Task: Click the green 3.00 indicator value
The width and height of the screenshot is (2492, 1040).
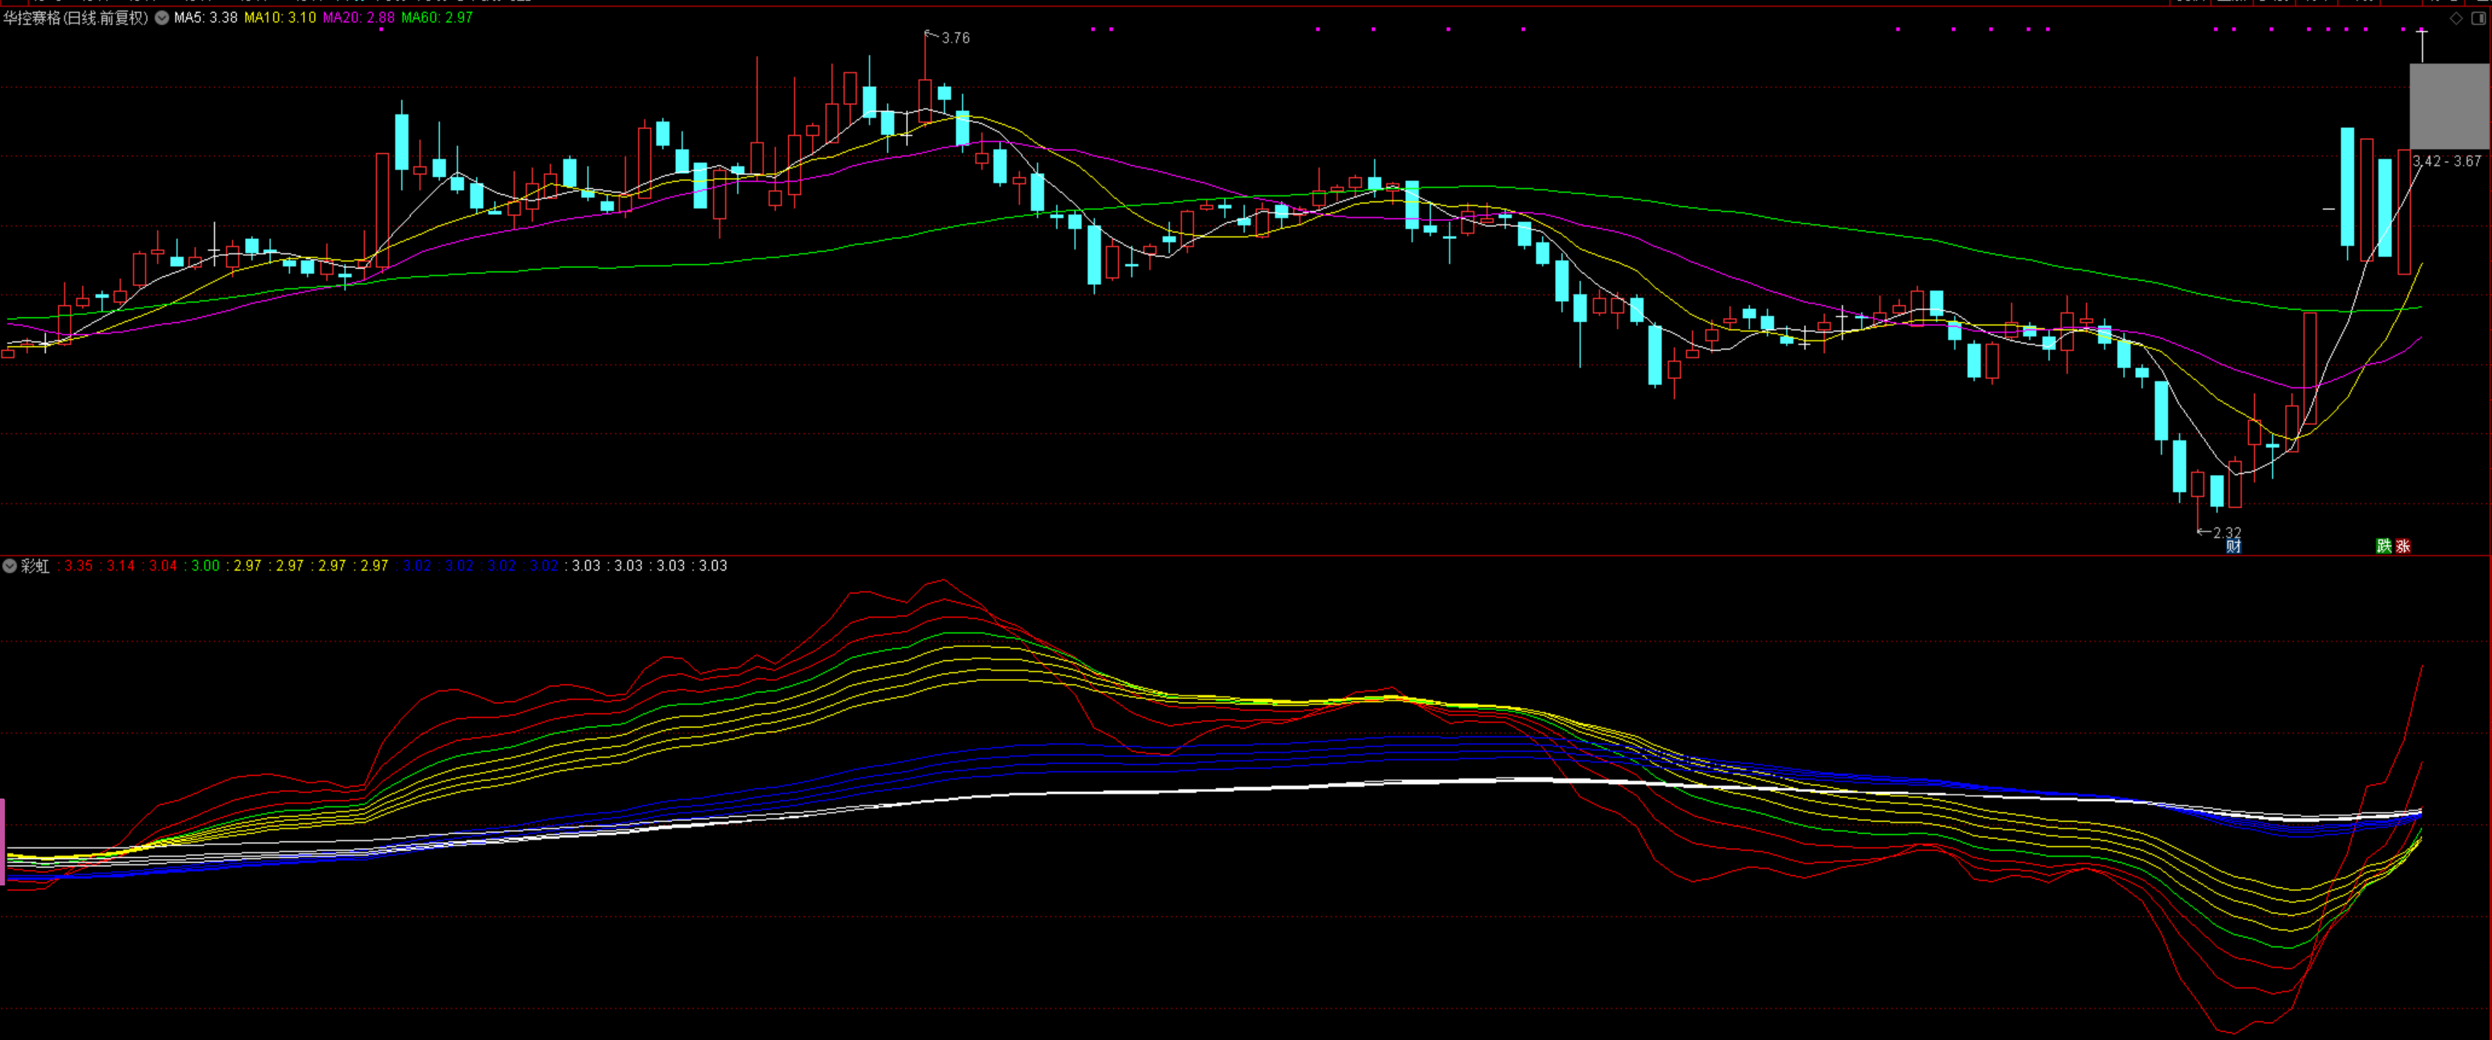Action: (x=206, y=565)
